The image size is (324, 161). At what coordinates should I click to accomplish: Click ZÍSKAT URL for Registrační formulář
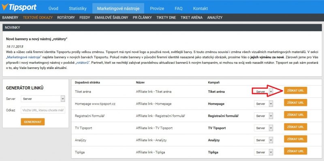tap(296, 115)
